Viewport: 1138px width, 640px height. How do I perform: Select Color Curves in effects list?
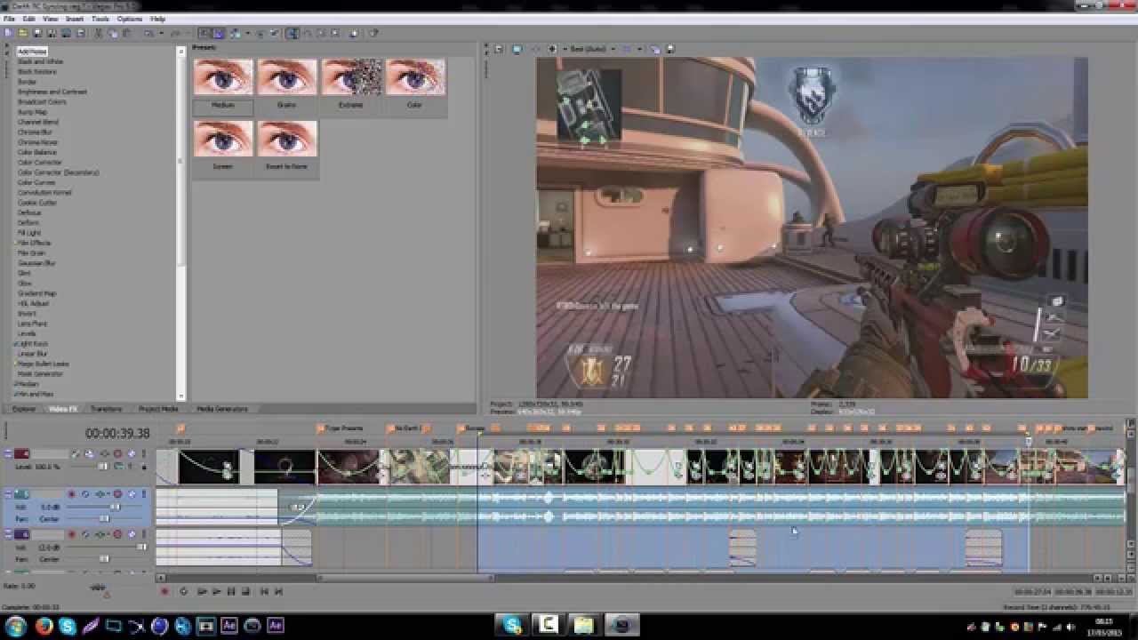point(36,182)
